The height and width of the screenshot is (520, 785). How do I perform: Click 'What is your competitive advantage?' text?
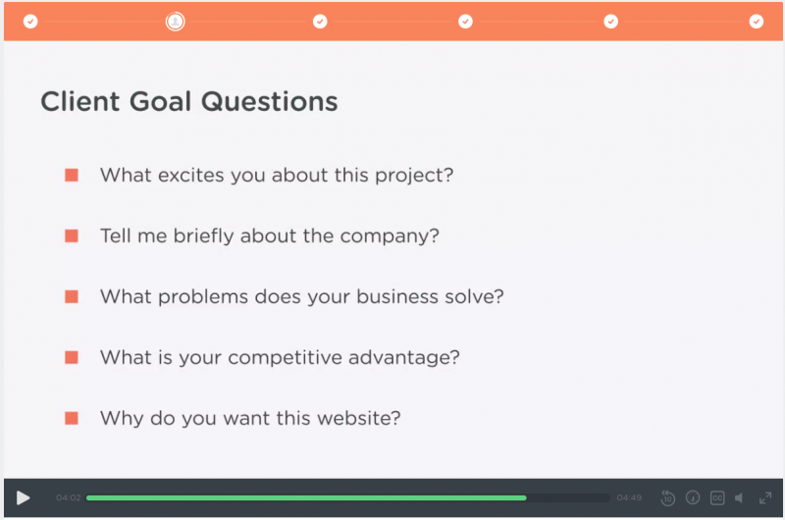[x=280, y=358]
